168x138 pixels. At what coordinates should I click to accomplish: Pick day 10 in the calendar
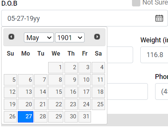click(85, 80)
